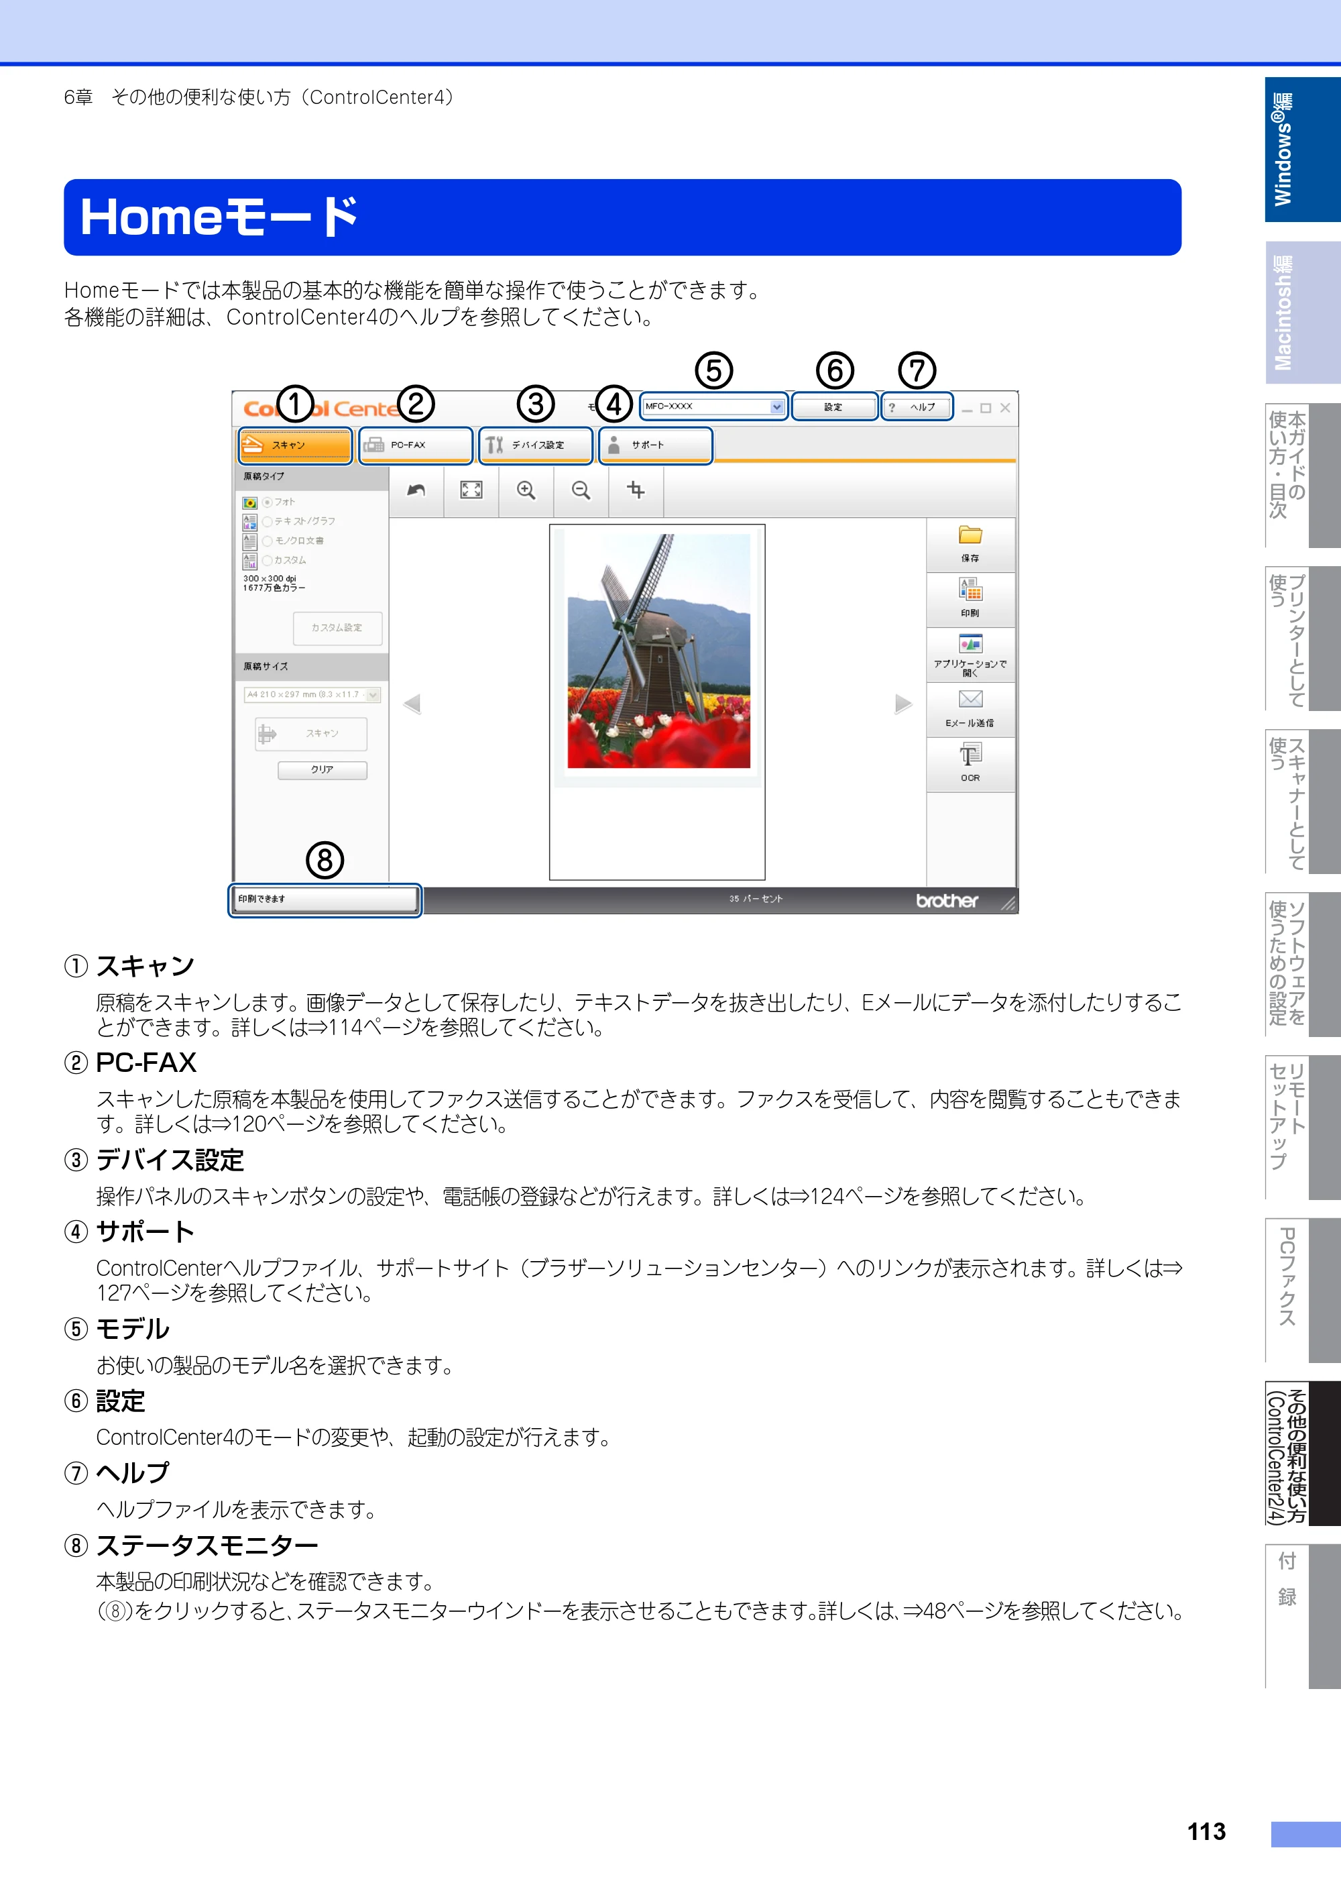Click the fit-to-window toolbar icon
1341x1899 pixels.
(x=471, y=490)
